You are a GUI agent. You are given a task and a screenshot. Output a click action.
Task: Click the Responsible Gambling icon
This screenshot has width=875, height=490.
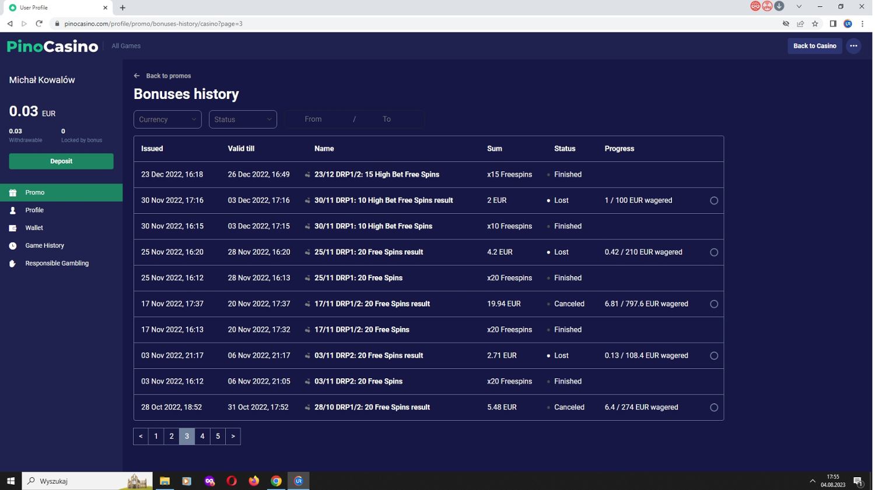(x=13, y=264)
